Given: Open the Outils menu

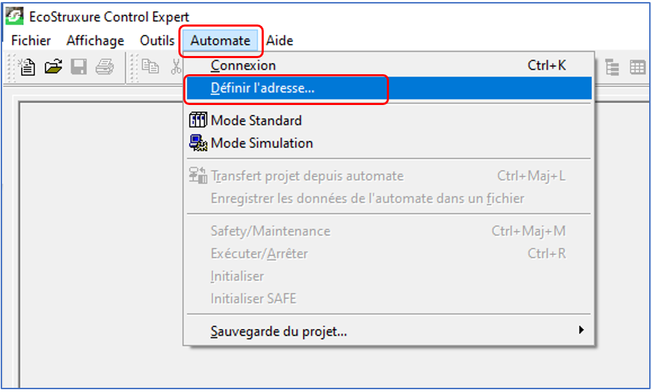Looking at the screenshot, I should pyautogui.click(x=157, y=41).
